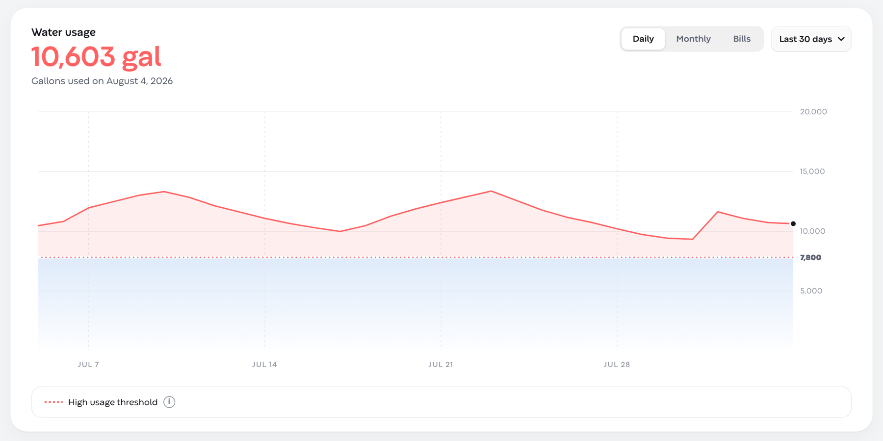Click the 5,000 y-axis label

(x=811, y=291)
